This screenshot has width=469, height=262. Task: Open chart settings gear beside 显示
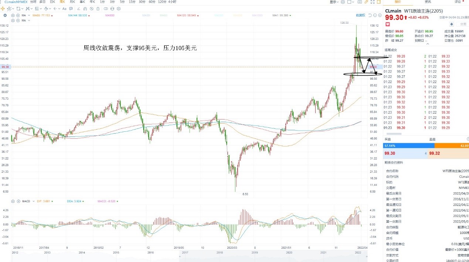tap(343, 2)
